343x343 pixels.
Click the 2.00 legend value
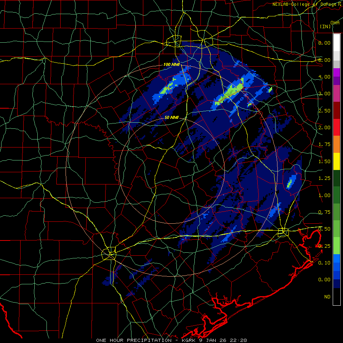pyautogui.click(x=324, y=128)
